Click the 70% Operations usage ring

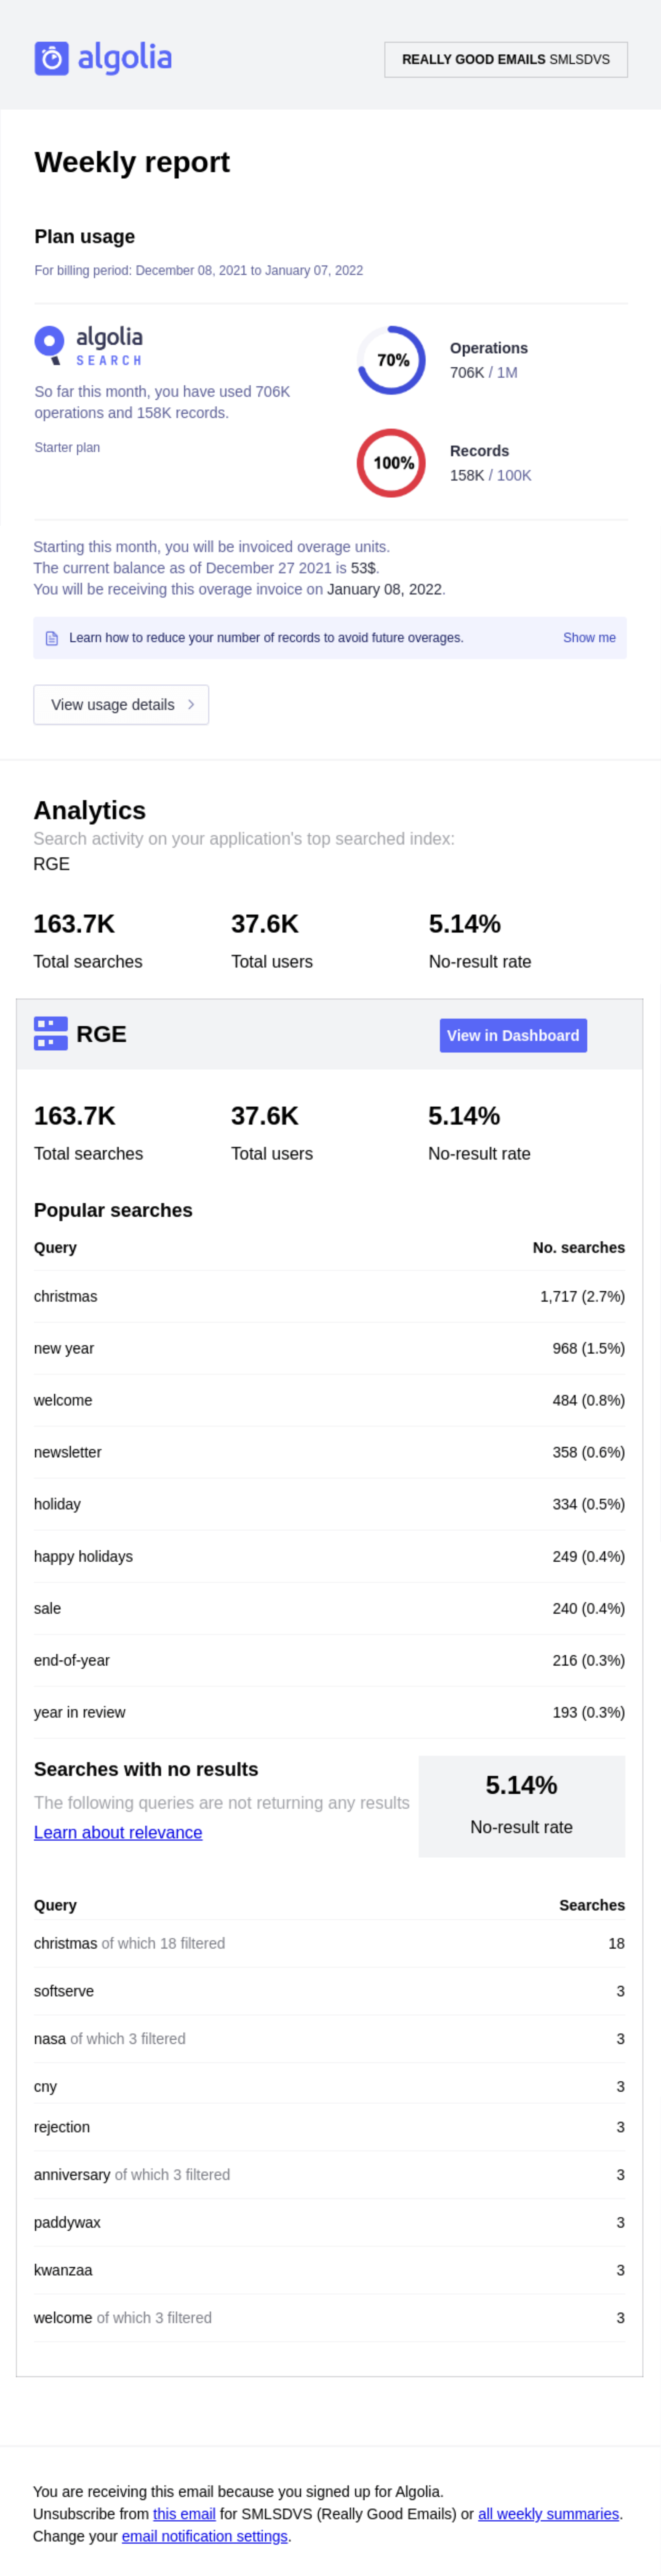point(391,360)
